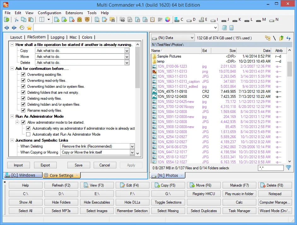Open the Extensions menu
Viewport: 297px width, 225px height.
tap(74, 13)
